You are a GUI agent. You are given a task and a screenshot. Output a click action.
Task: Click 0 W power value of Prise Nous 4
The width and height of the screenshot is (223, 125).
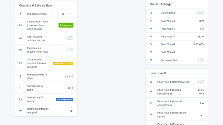click(x=202, y=21)
